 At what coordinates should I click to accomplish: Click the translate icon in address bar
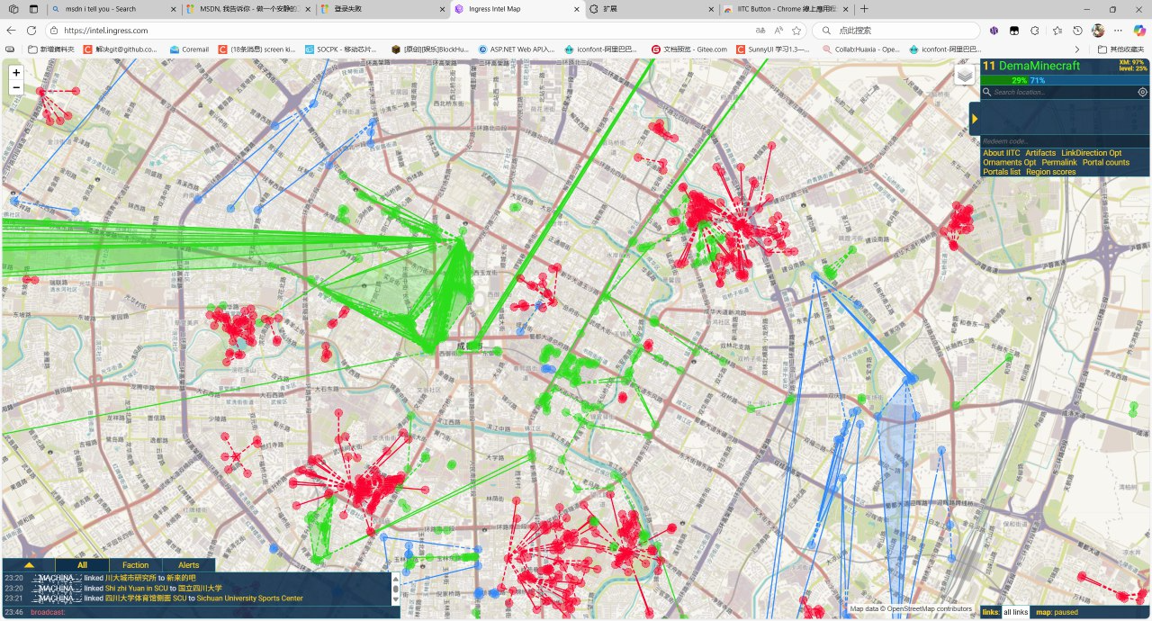(x=760, y=31)
